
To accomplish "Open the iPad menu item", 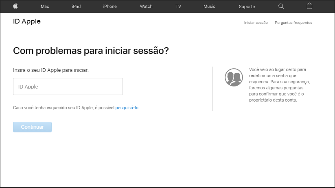I will pyautogui.click(x=76, y=6).
